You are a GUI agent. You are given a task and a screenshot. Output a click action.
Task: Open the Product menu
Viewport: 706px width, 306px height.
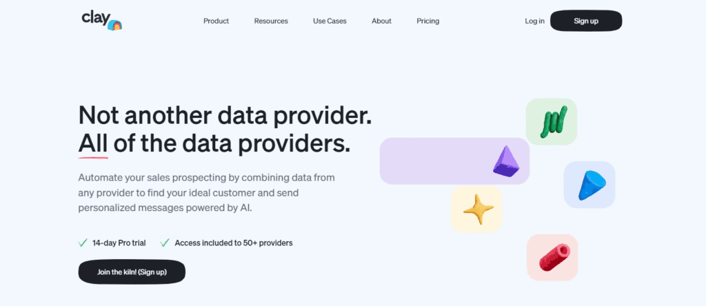[x=216, y=21]
